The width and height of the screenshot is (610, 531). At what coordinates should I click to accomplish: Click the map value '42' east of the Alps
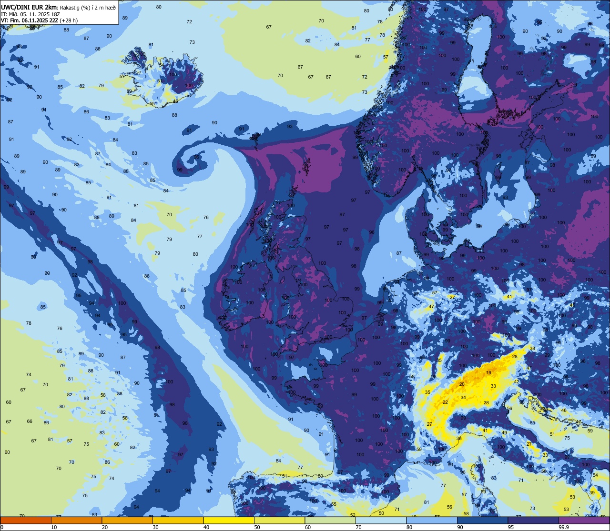(x=517, y=381)
